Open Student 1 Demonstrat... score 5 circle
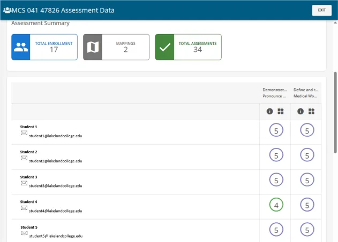This screenshot has width=338, height=242. tap(276, 130)
